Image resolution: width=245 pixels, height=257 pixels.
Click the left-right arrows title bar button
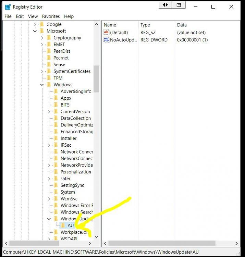166,5
